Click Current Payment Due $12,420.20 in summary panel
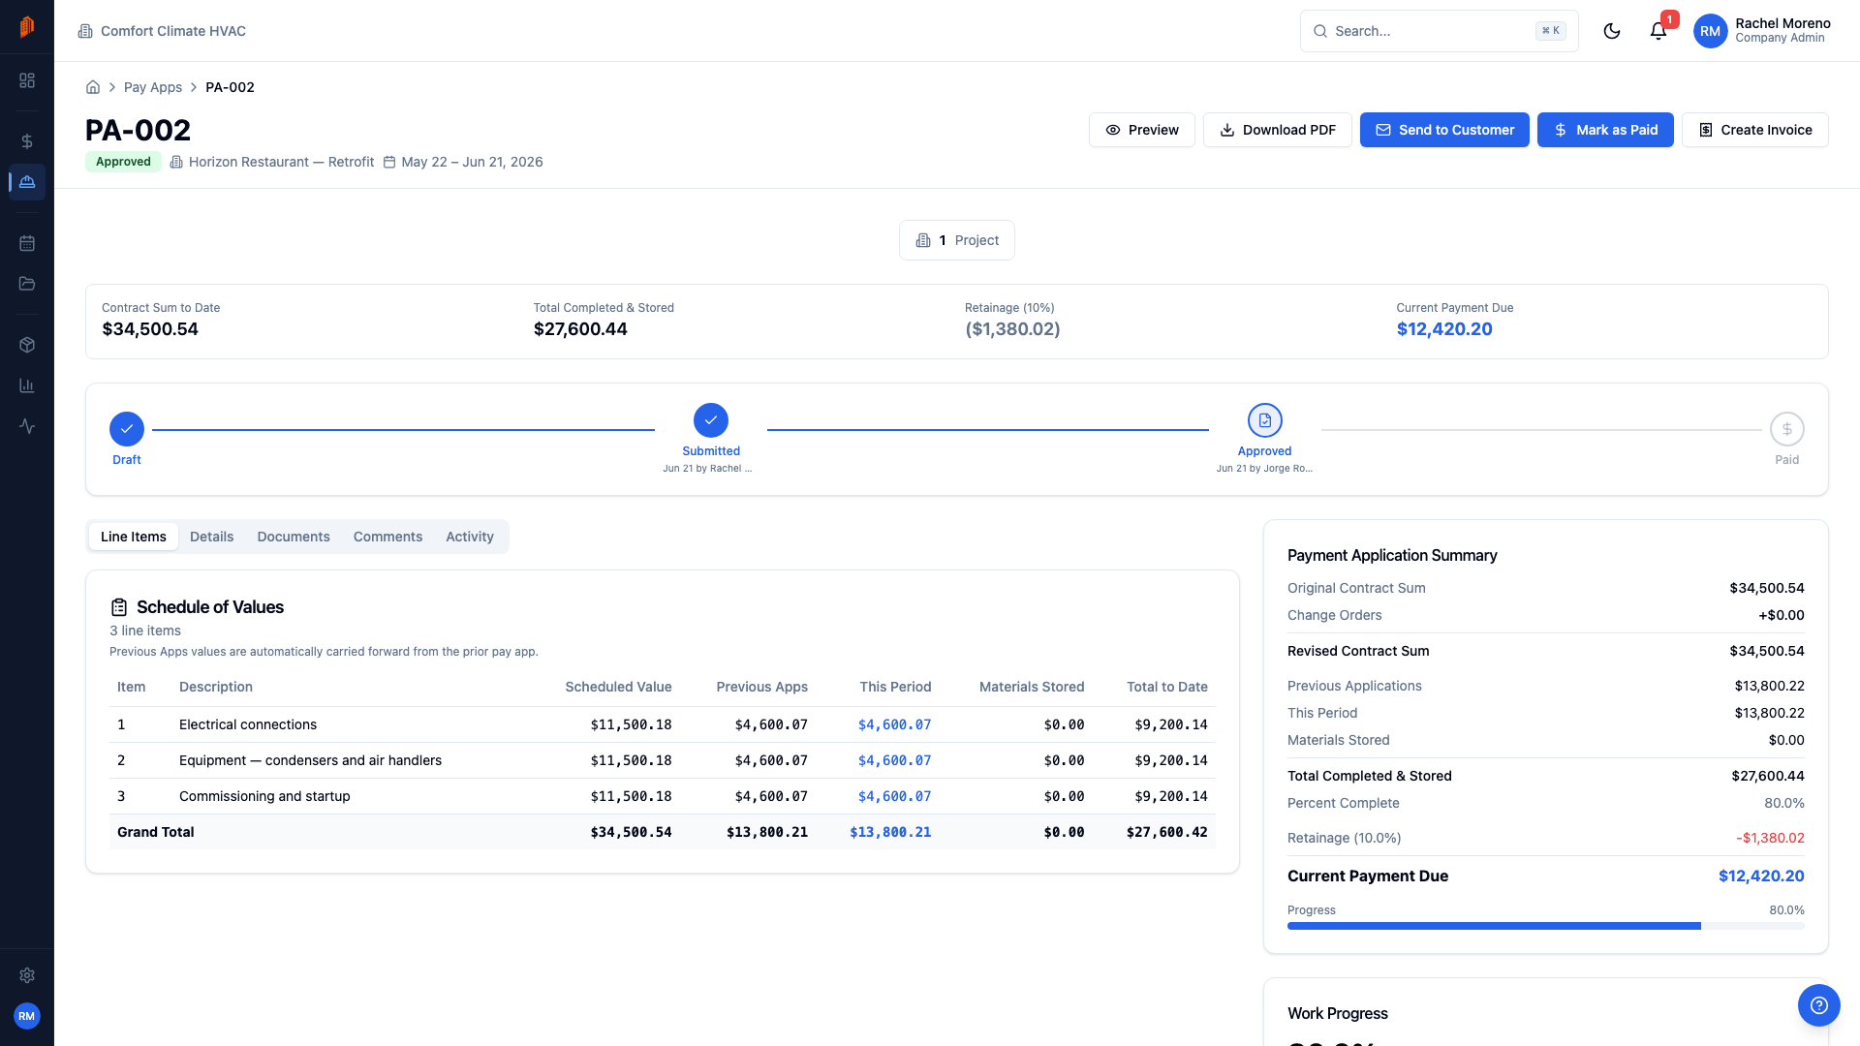 coord(1761,876)
